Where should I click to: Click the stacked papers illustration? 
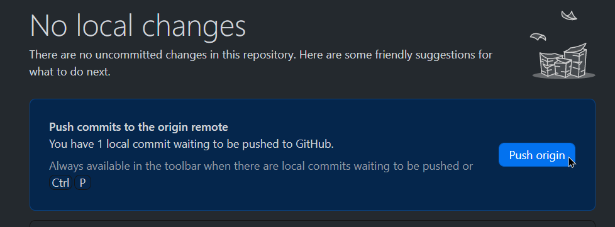(x=563, y=44)
